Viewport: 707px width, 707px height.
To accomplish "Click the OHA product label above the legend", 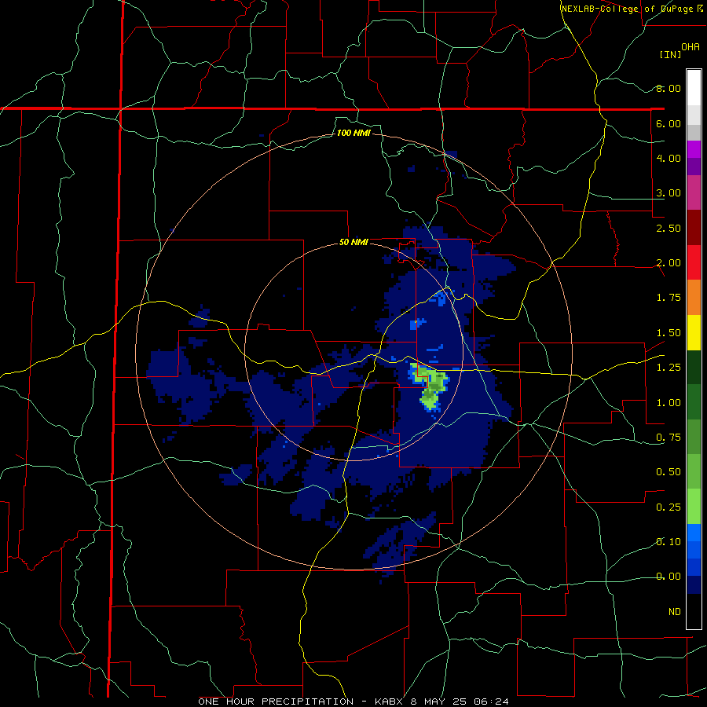I will pos(691,46).
